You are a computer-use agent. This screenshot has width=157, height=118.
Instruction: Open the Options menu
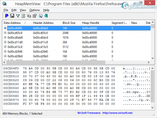[x=35, y=10]
